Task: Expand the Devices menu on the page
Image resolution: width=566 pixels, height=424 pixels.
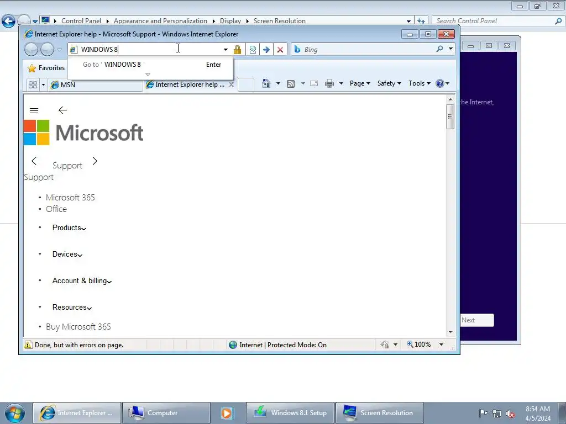Action: (x=67, y=254)
